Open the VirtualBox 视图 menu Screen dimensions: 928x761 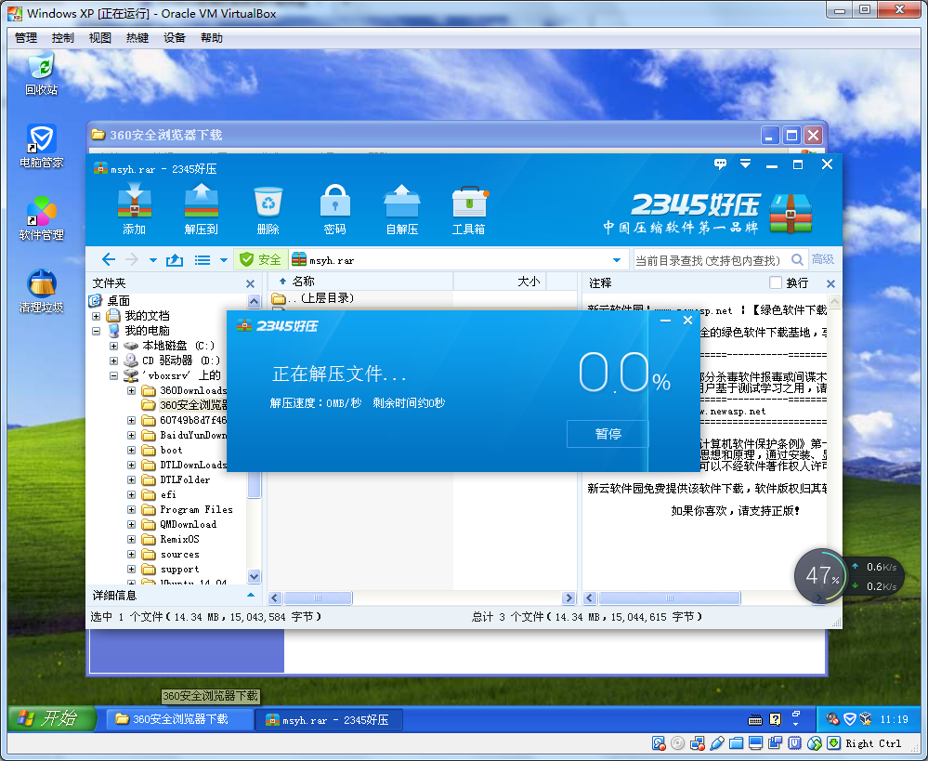(100, 38)
